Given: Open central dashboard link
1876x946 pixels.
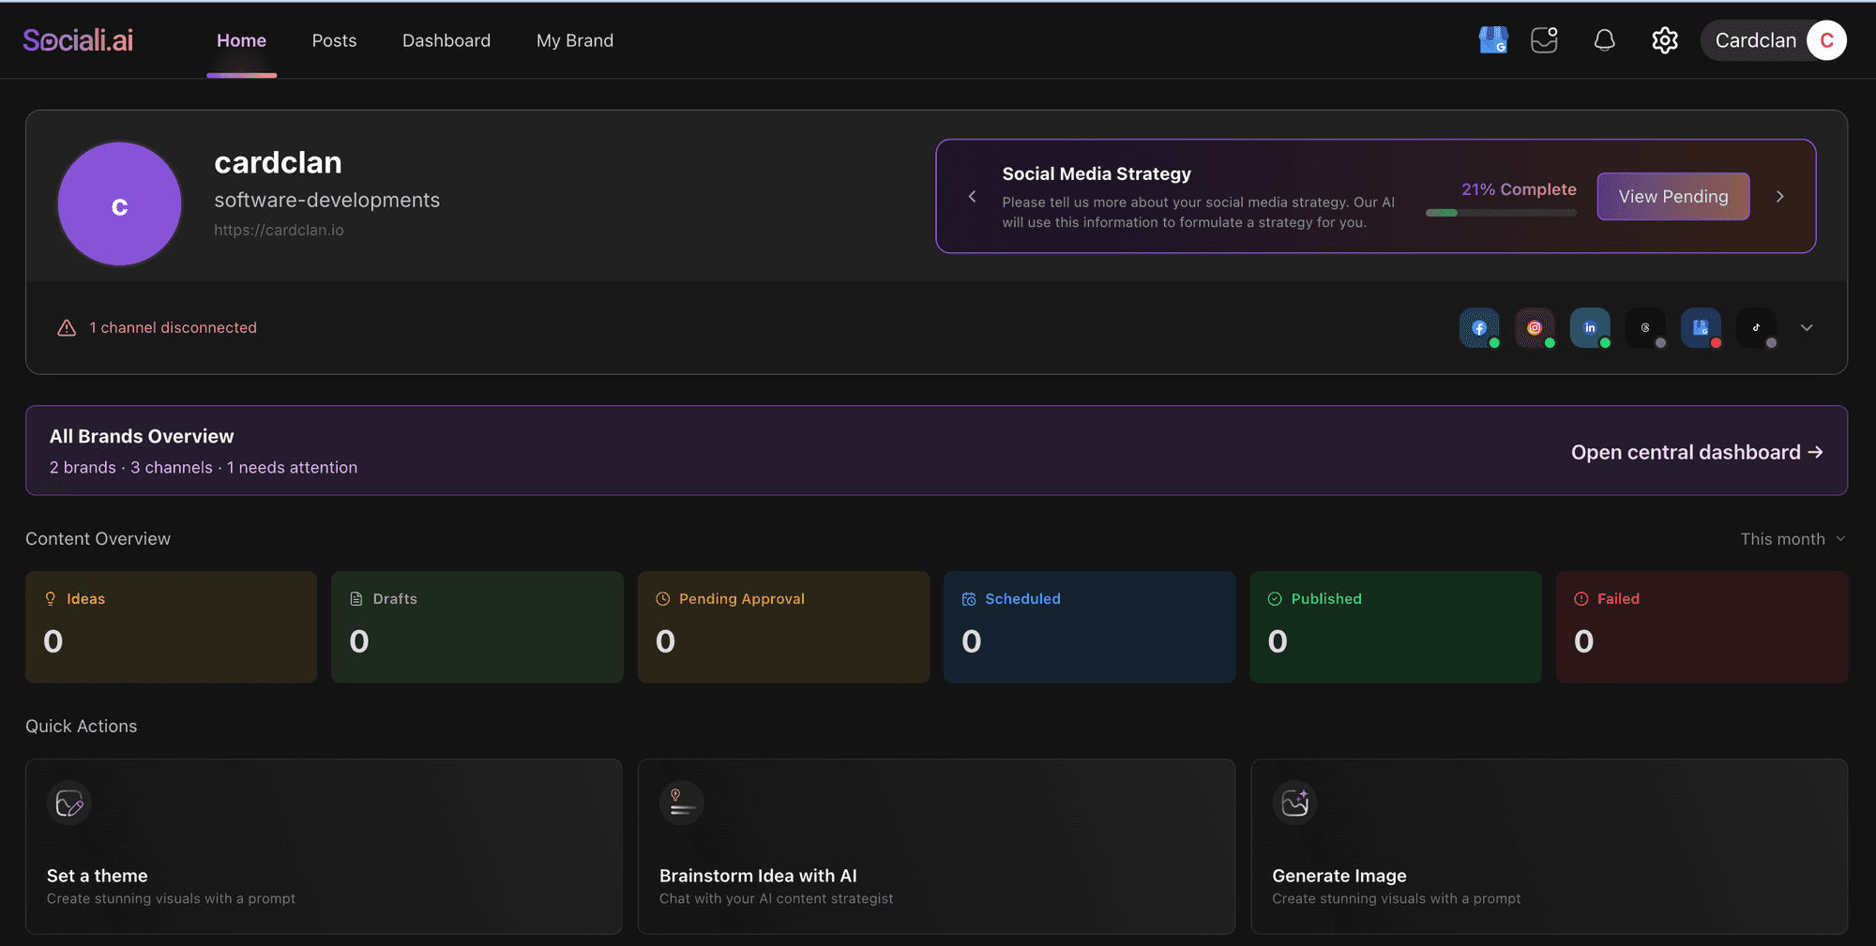Looking at the screenshot, I should click(x=1697, y=452).
